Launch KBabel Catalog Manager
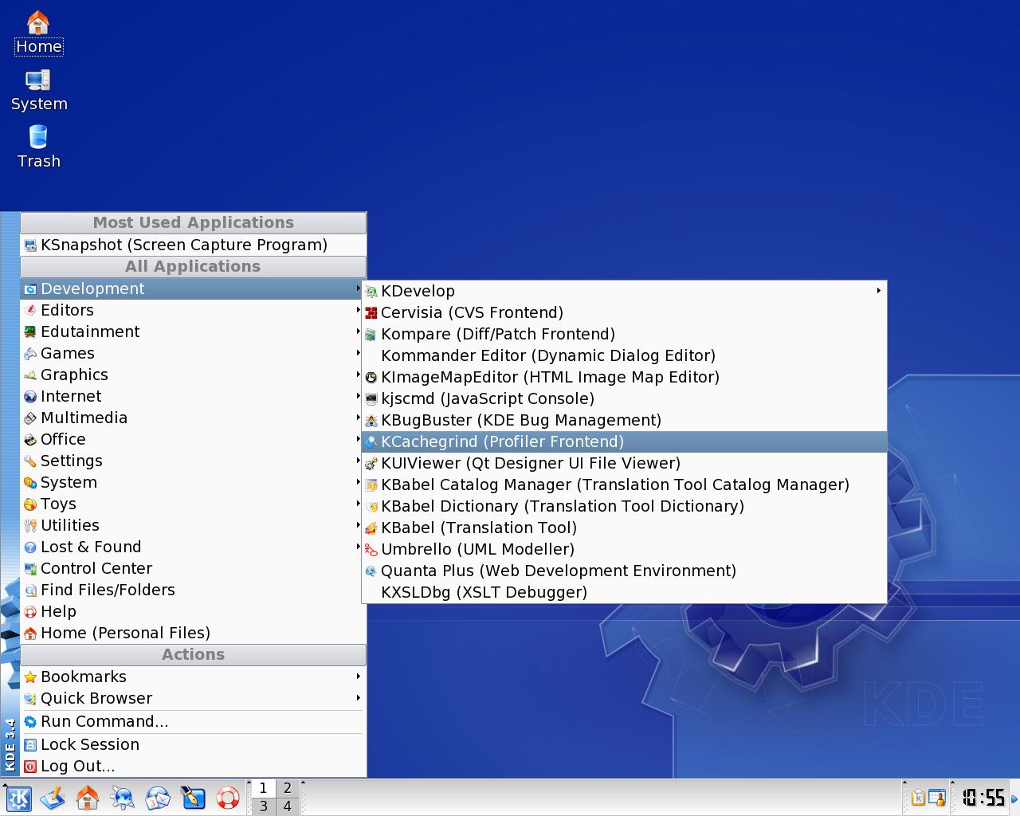This screenshot has width=1020, height=816. pos(624,484)
